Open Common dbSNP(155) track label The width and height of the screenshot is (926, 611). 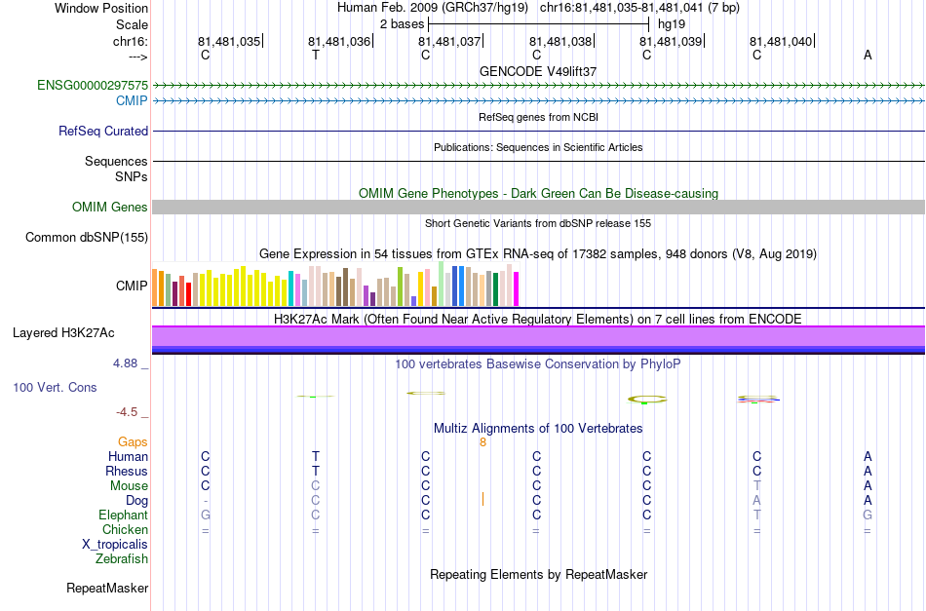pos(87,238)
